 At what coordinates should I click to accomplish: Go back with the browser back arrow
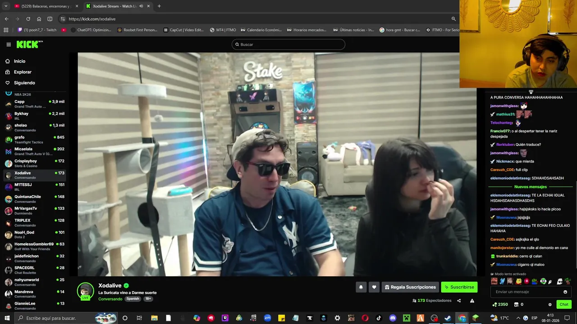pyautogui.click(x=6, y=19)
